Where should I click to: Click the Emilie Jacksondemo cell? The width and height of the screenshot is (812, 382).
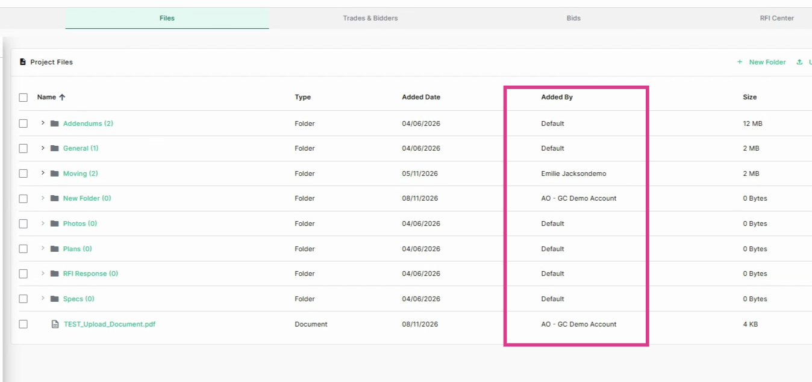pos(573,174)
